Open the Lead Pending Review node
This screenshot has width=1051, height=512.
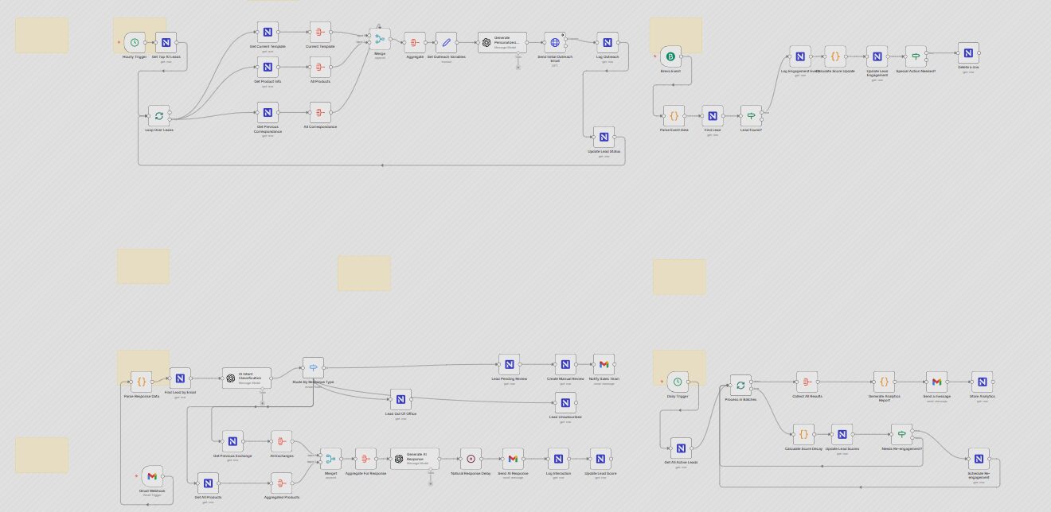tap(510, 365)
